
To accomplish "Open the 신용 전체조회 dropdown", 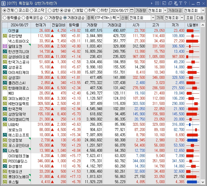I will coord(153,18).
